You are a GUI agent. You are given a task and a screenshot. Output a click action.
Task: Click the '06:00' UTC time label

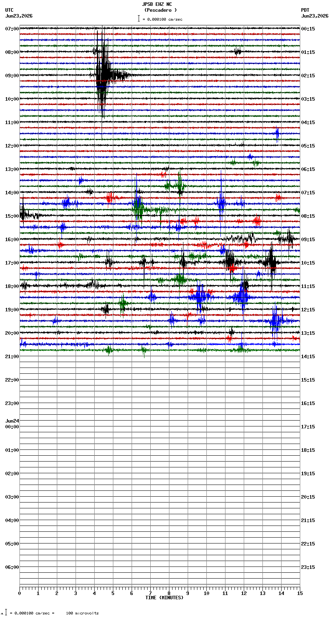[x=12, y=567]
